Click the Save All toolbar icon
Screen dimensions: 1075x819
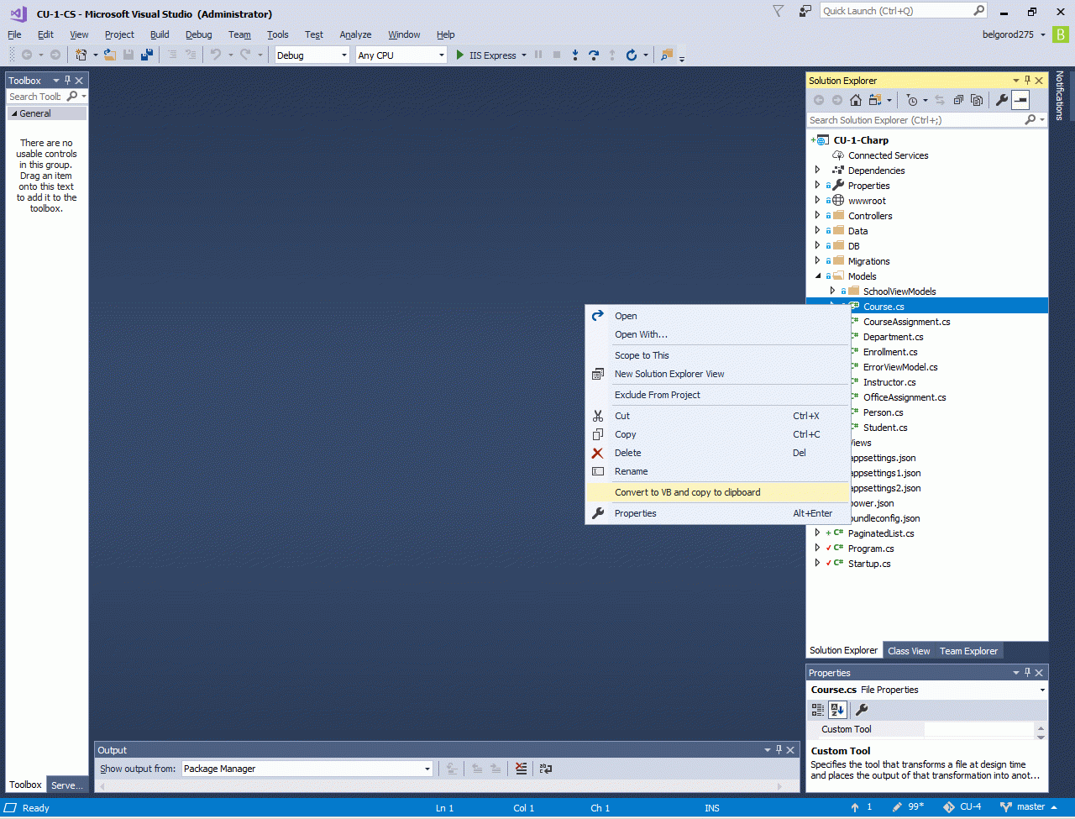coord(147,55)
